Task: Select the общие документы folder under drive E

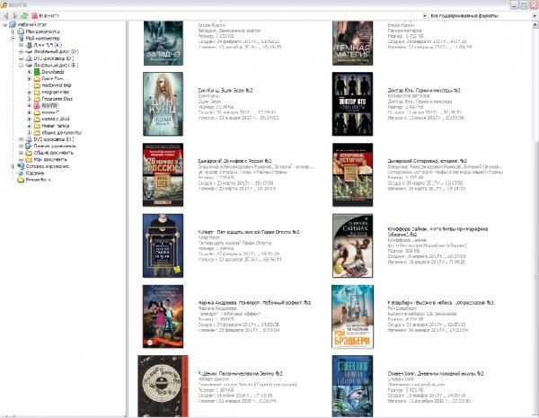Action: click(61, 132)
